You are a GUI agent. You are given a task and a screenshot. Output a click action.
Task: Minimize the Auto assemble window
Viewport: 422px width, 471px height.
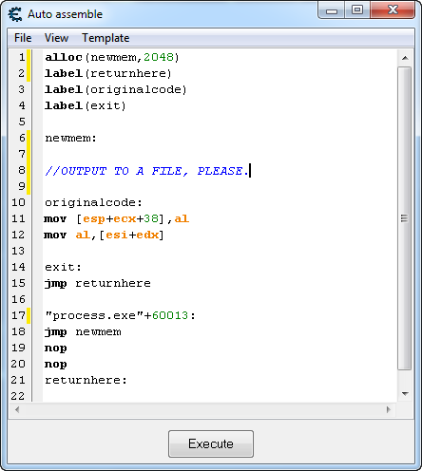click(332, 10)
